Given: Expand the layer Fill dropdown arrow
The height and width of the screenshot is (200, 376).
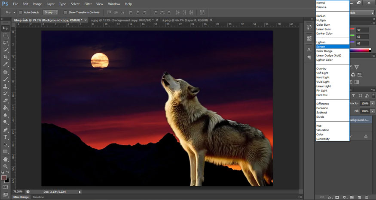Looking at the screenshot, I should (372, 111).
